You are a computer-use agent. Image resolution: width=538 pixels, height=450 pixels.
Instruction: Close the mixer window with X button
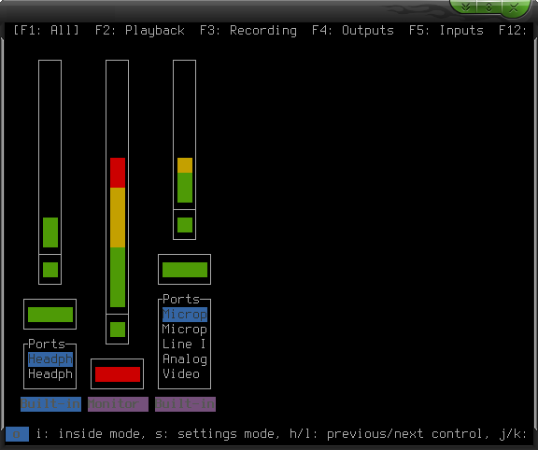[x=514, y=7]
